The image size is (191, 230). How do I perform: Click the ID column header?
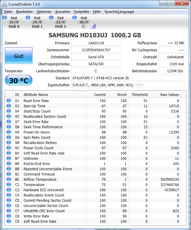[x=17, y=95]
